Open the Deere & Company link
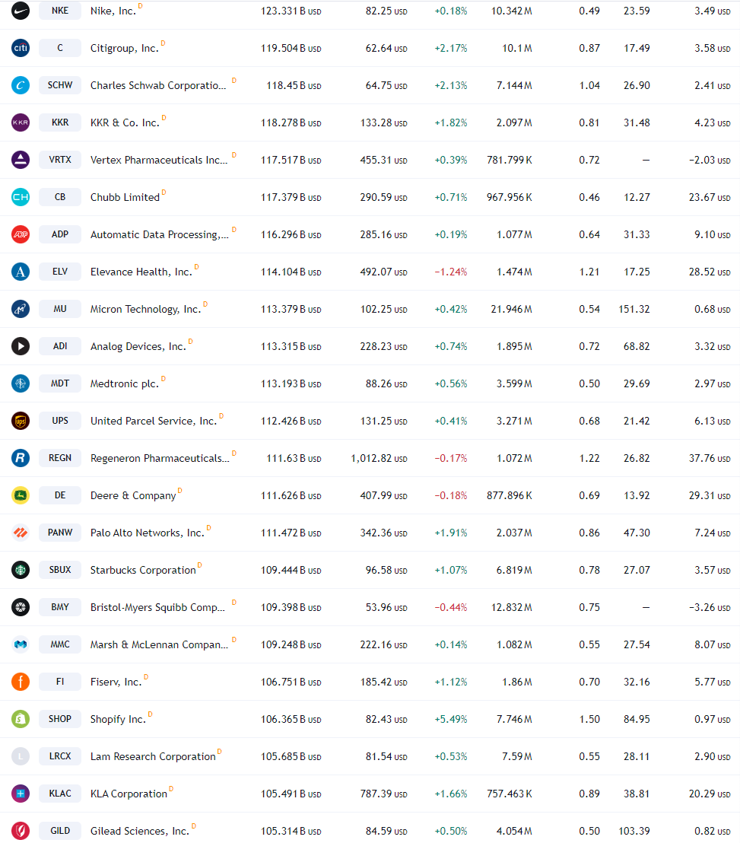The height and width of the screenshot is (843, 740). (133, 496)
